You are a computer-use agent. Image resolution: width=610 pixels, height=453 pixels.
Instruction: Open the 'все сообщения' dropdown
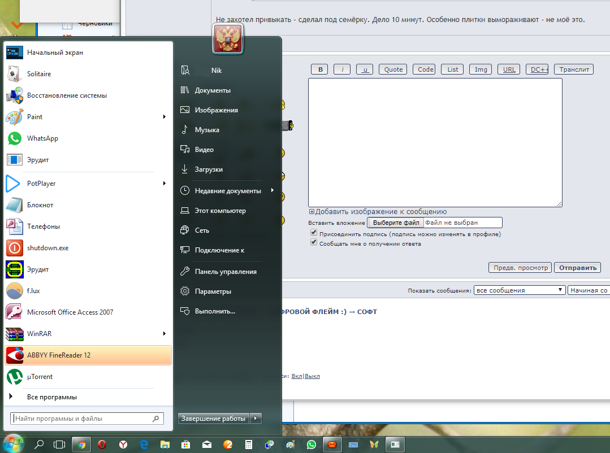pos(520,290)
